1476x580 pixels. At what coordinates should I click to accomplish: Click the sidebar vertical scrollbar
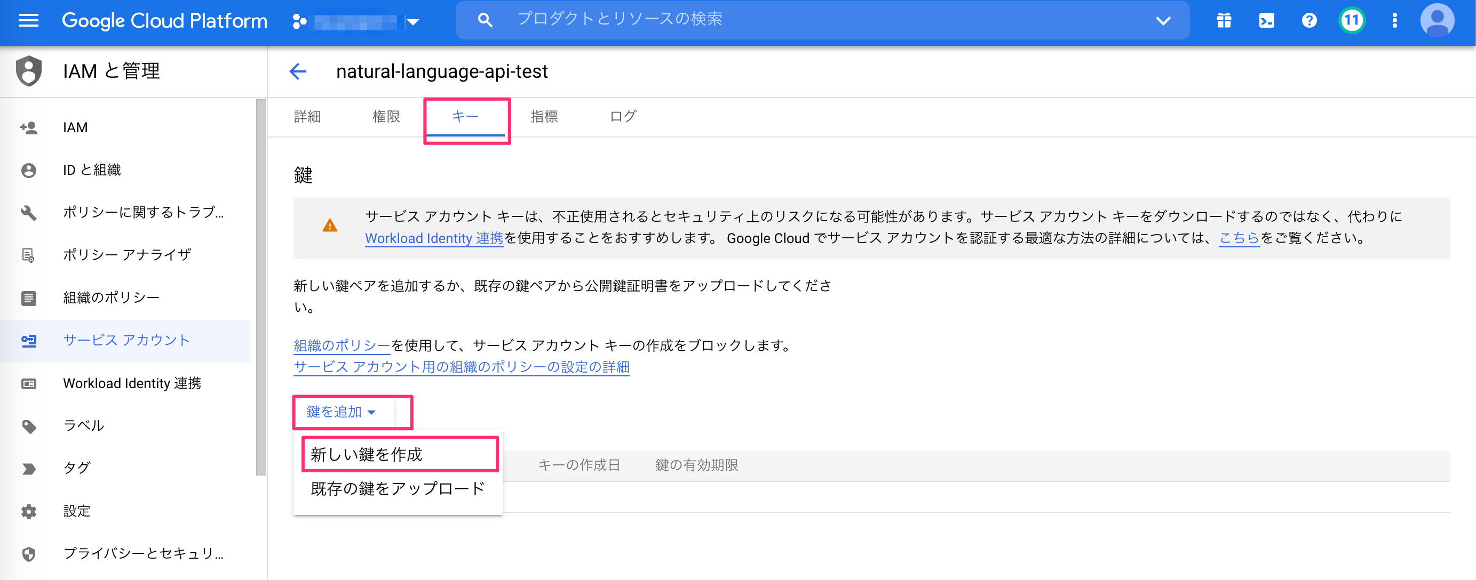pos(261,286)
